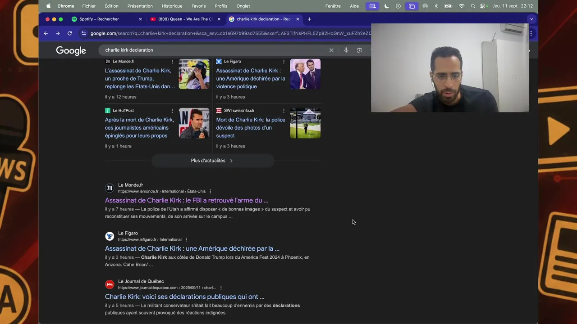Search by image with Google Lens

[x=359, y=50]
